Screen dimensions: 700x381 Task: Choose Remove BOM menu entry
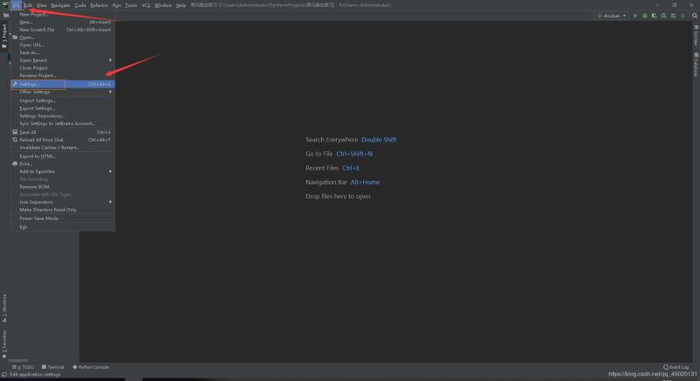pyautogui.click(x=62, y=187)
